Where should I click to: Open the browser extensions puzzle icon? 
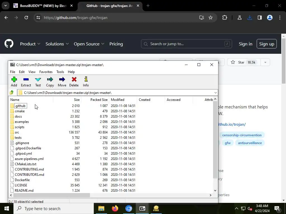tap(225, 18)
